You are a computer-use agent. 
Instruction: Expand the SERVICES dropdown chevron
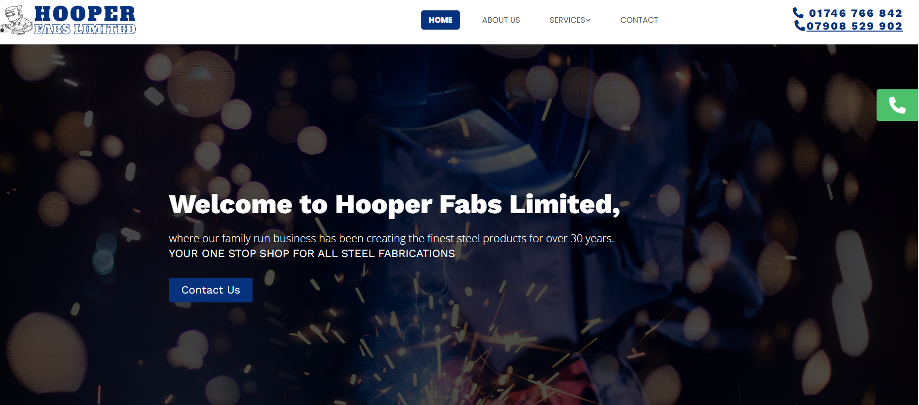click(x=588, y=20)
